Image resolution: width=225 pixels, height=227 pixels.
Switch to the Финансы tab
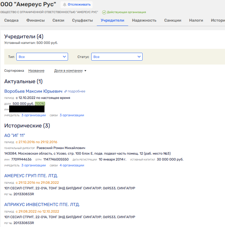pyautogui.click(x=35, y=20)
